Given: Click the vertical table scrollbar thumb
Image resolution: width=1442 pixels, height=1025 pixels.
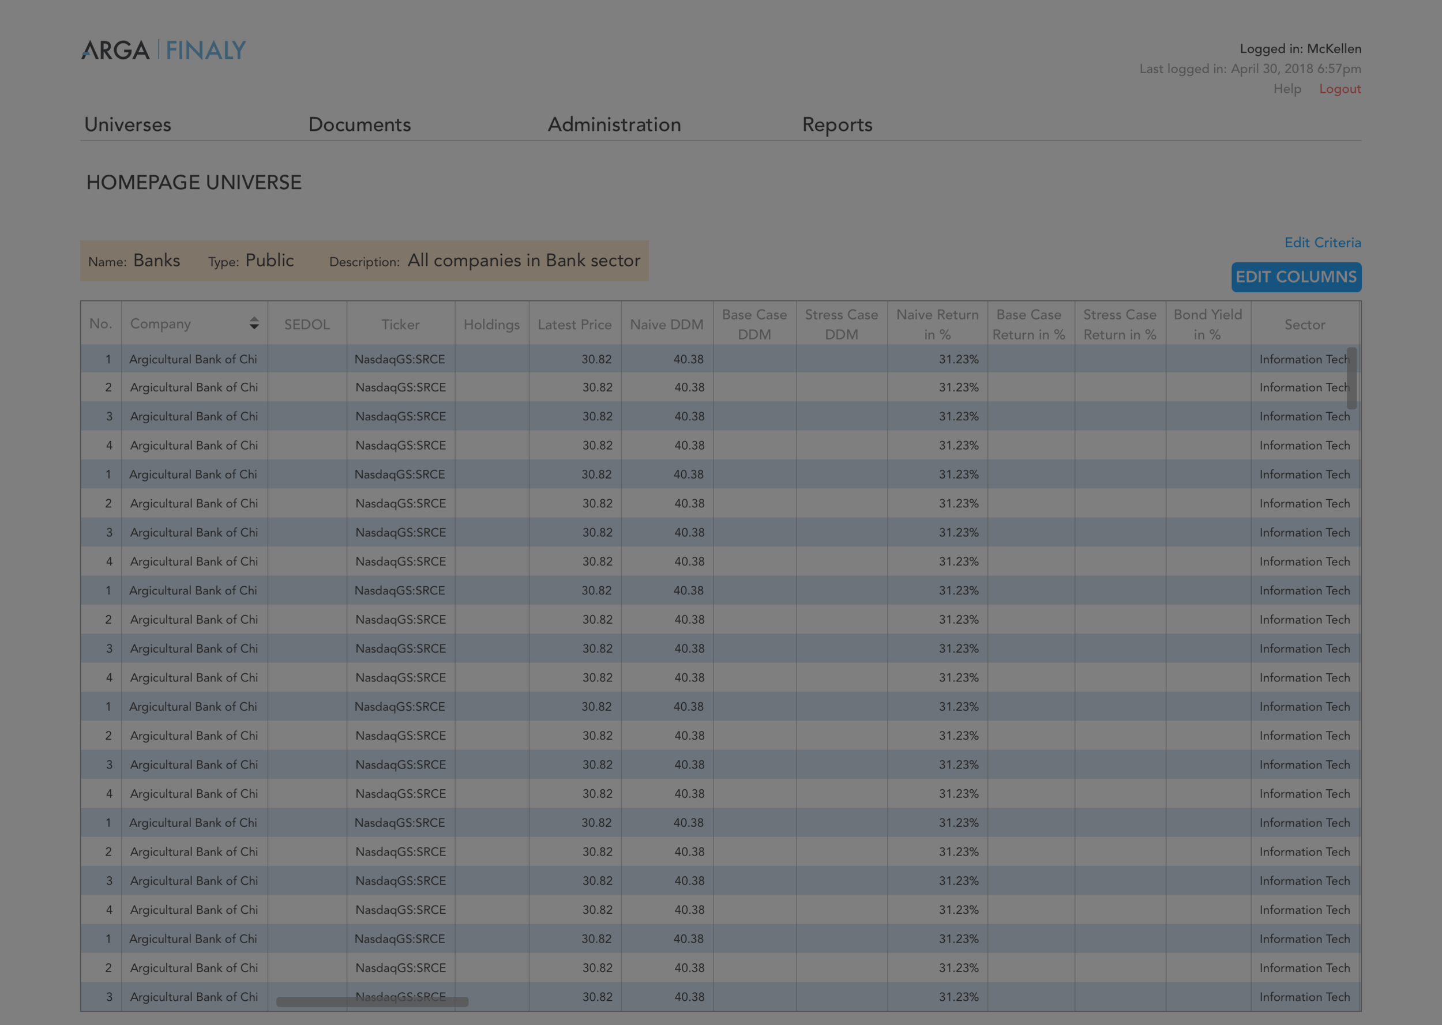Looking at the screenshot, I should [x=1351, y=378].
